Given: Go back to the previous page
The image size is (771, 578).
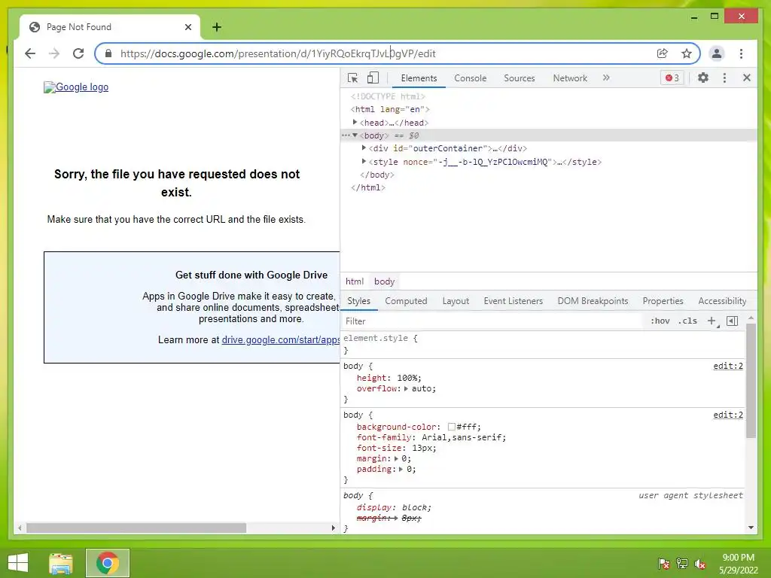Looking at the screenshot, I should [30, 53].
